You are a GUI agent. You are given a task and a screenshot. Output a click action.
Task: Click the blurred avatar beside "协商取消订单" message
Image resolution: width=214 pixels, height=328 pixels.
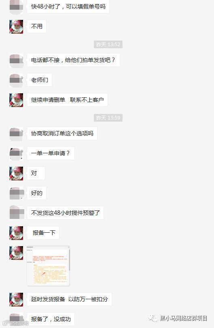click(x=16, y=134)
